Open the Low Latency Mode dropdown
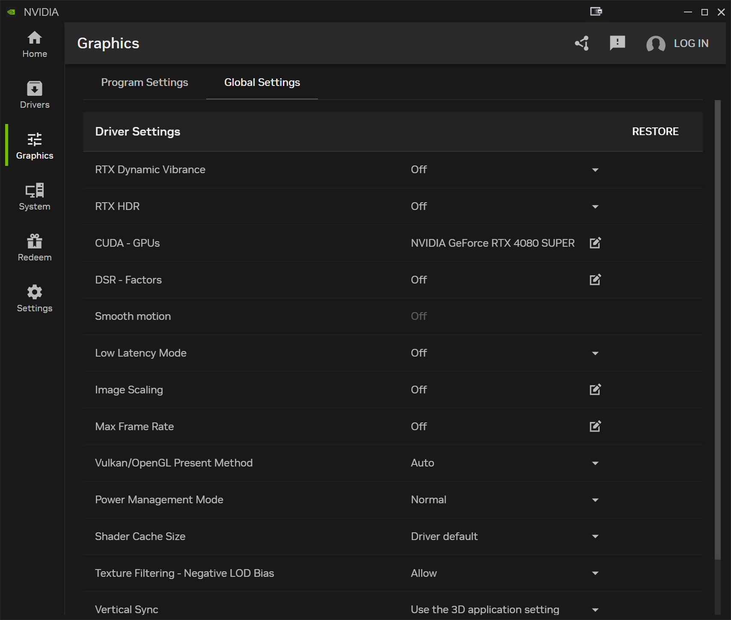 click(595, 354)
